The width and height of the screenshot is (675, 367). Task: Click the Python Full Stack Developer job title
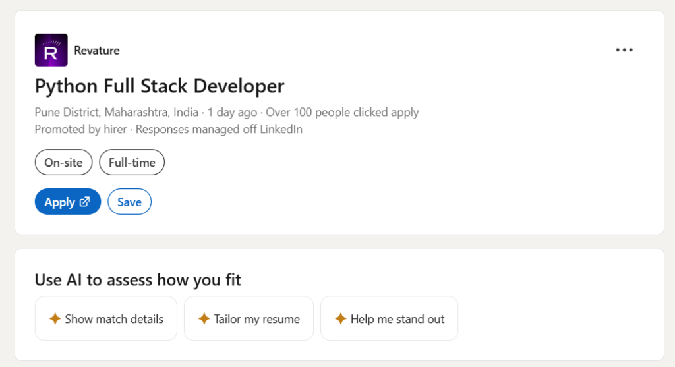click(x=160, y=86)
